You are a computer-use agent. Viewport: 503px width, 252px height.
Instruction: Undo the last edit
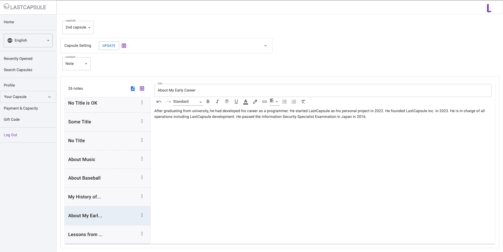point(159,102)
